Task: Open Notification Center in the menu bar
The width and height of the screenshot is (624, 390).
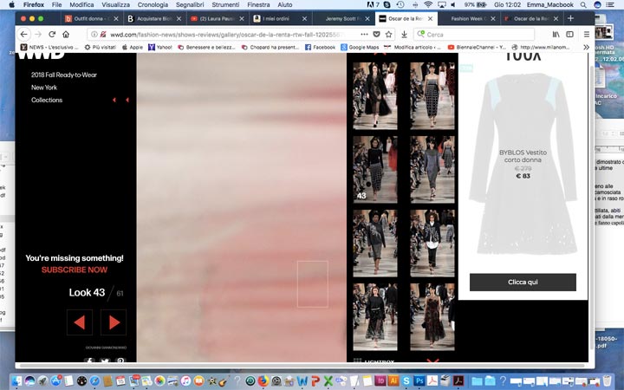Action: tap(610, 5)
